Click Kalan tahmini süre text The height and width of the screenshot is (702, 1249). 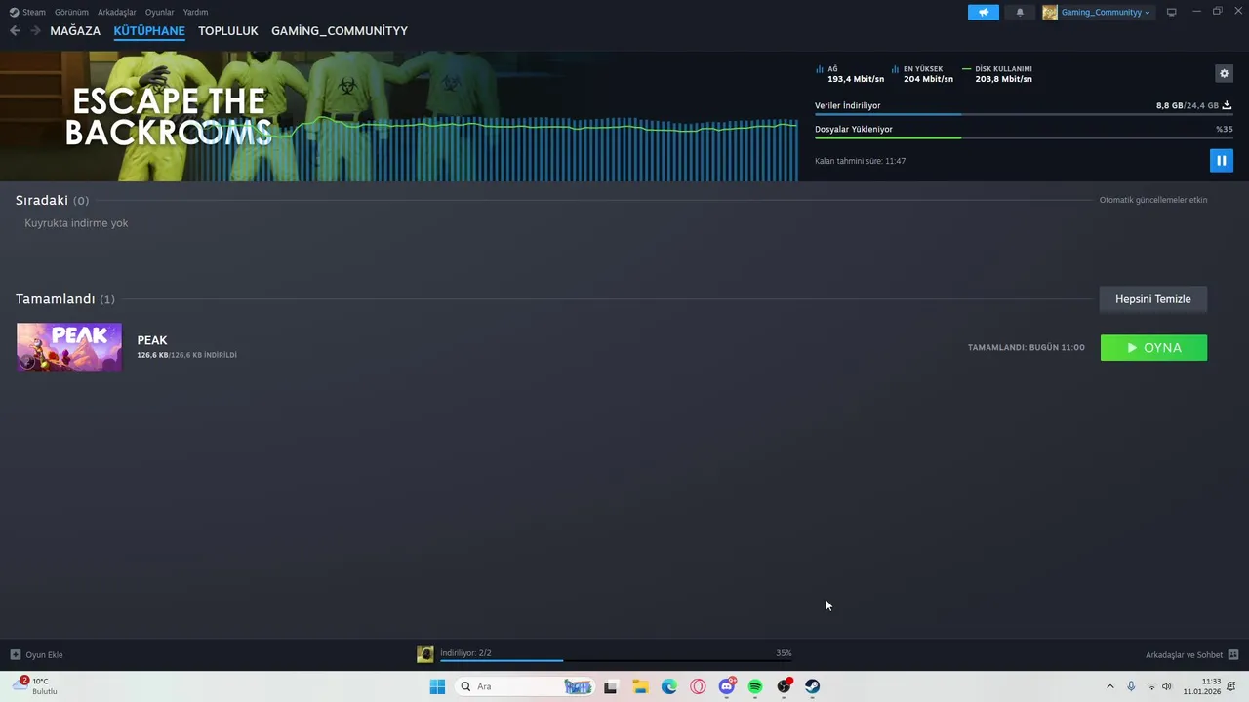click(x=861, y=161)
